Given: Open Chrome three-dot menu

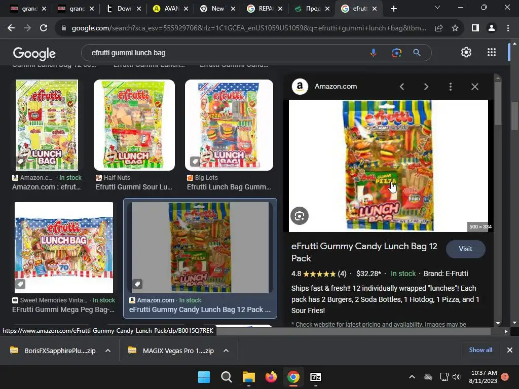Looking at the screenshot, I should 508,28.
